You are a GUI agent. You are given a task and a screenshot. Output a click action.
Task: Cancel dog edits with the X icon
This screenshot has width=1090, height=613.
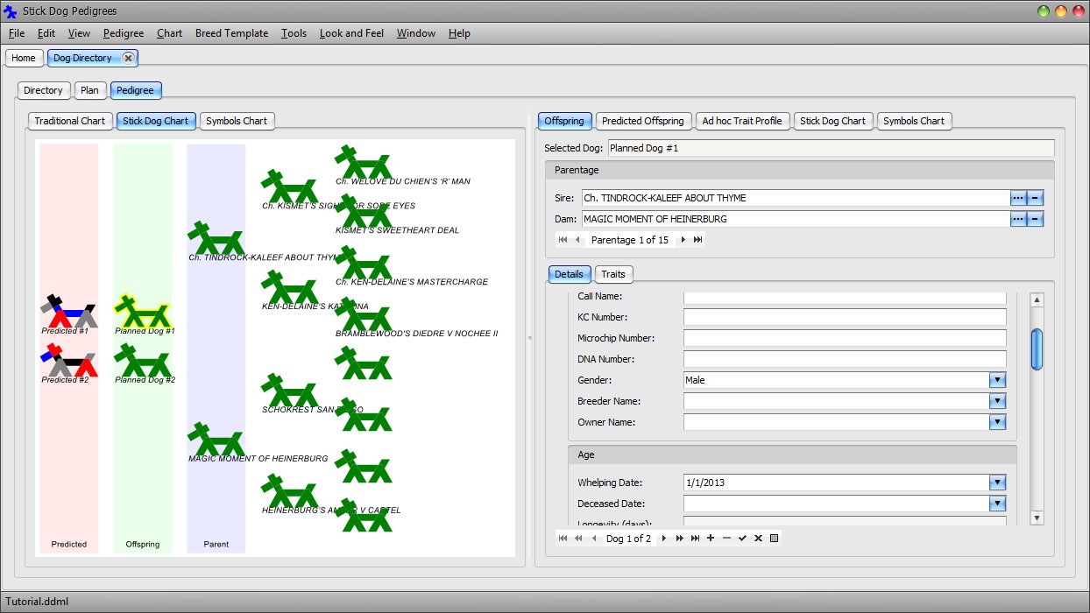[758, 539]
